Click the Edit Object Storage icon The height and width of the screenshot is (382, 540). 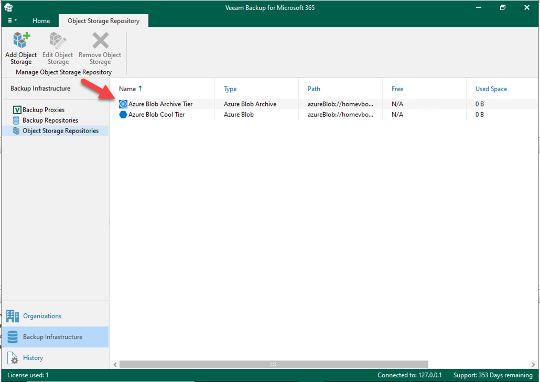click(58, 40)
